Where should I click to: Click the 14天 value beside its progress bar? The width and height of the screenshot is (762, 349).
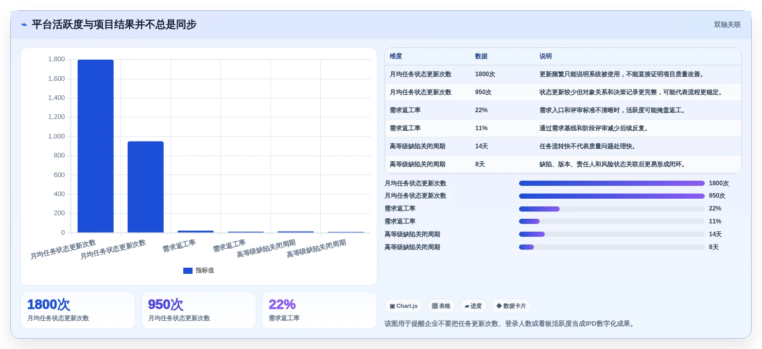(715, 234)
